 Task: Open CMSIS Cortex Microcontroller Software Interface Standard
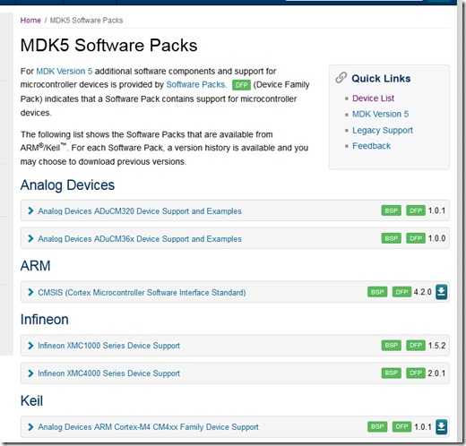point(142,292)
